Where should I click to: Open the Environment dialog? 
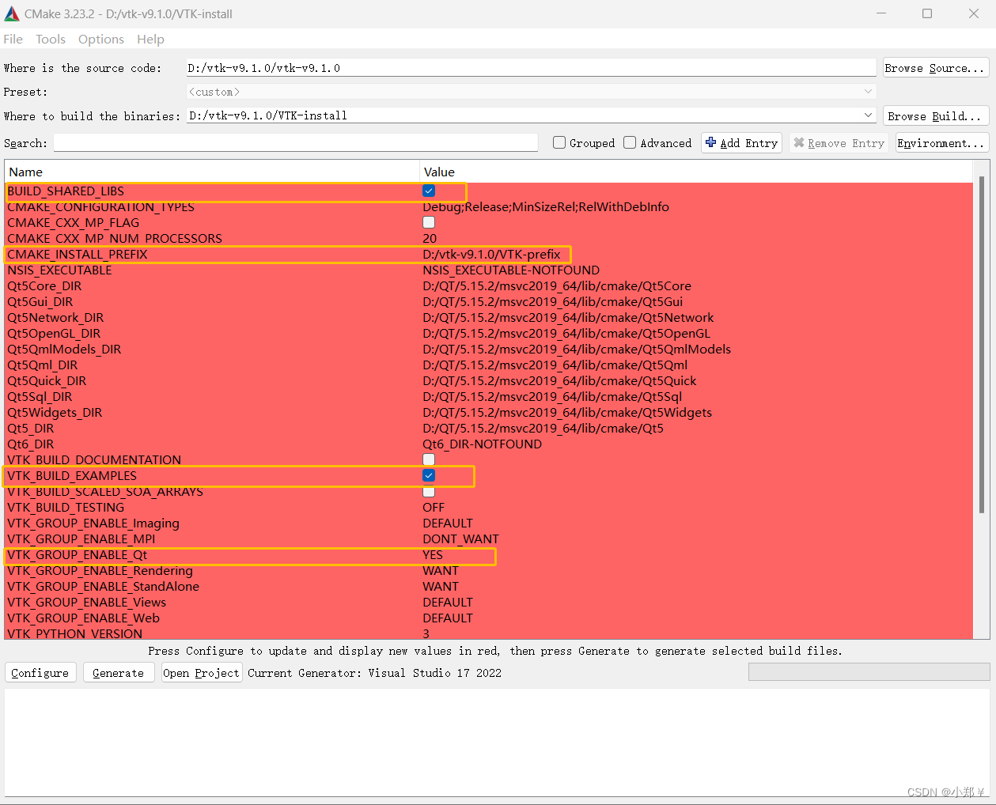tap(941, 143)
